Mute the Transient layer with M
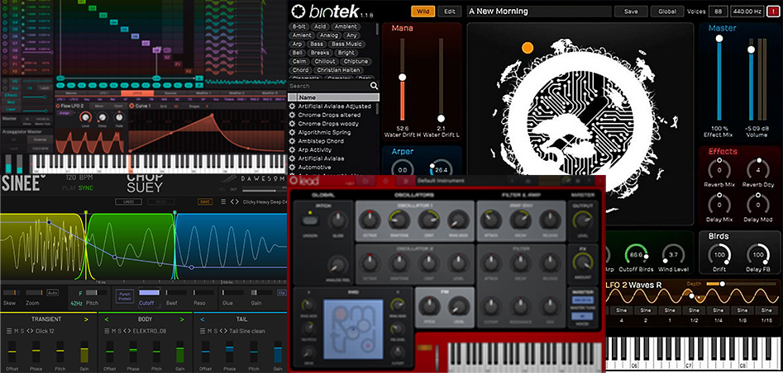The image size is (783, 373). (x=16, y=331)
